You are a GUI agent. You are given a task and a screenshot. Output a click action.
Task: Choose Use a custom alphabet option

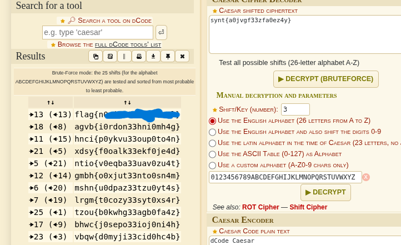point(212,165)
